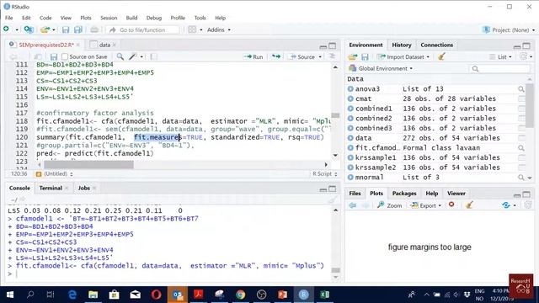Click the Run button in the editor

[x=253, y=57]
